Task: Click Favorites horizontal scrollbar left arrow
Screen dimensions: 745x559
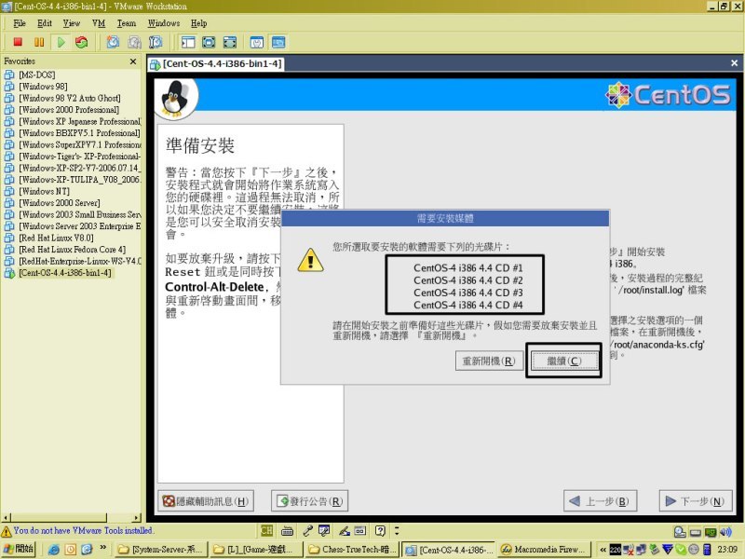Action: [6, 518]
